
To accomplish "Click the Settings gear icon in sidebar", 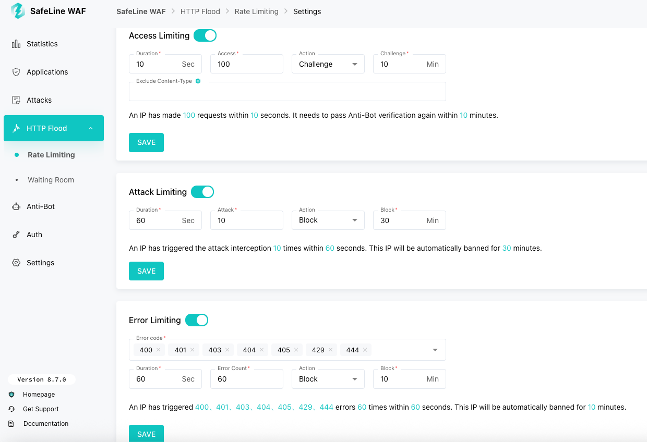I will [x=16, y=263].
